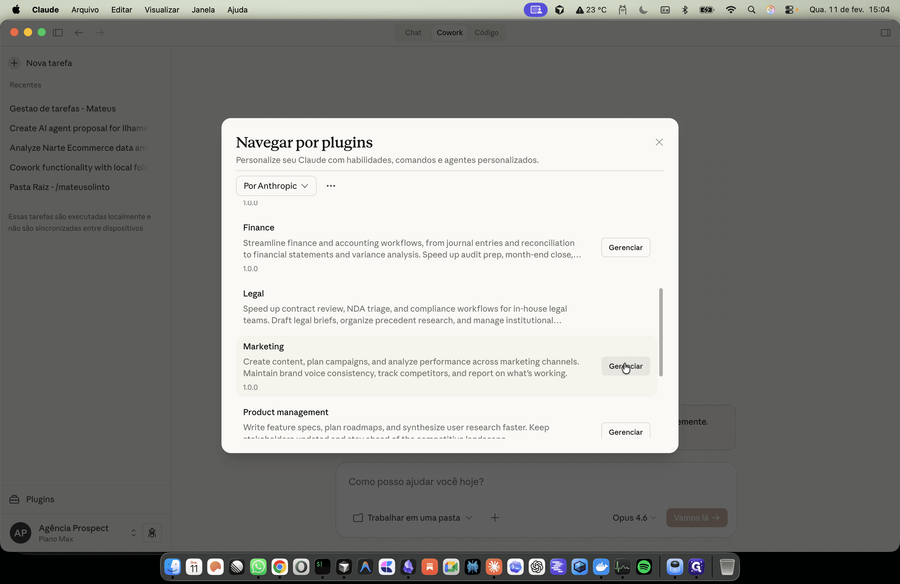Click plus icon in message composer
Image resolution: width=900 pixels, height=584 pixels.
click(495, 517)
